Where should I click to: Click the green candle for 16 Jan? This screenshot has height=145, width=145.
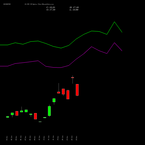coord(54,100)
